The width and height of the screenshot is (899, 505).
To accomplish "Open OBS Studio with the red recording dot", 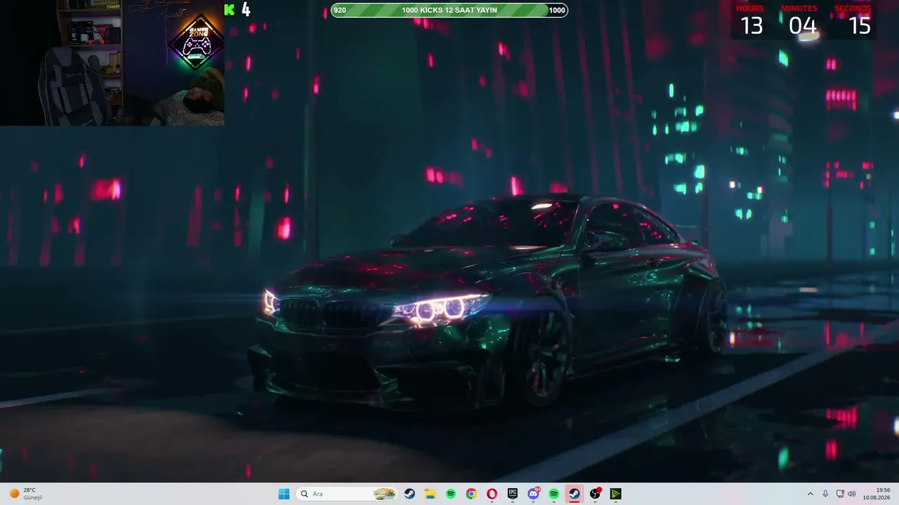I will [596, 494].
